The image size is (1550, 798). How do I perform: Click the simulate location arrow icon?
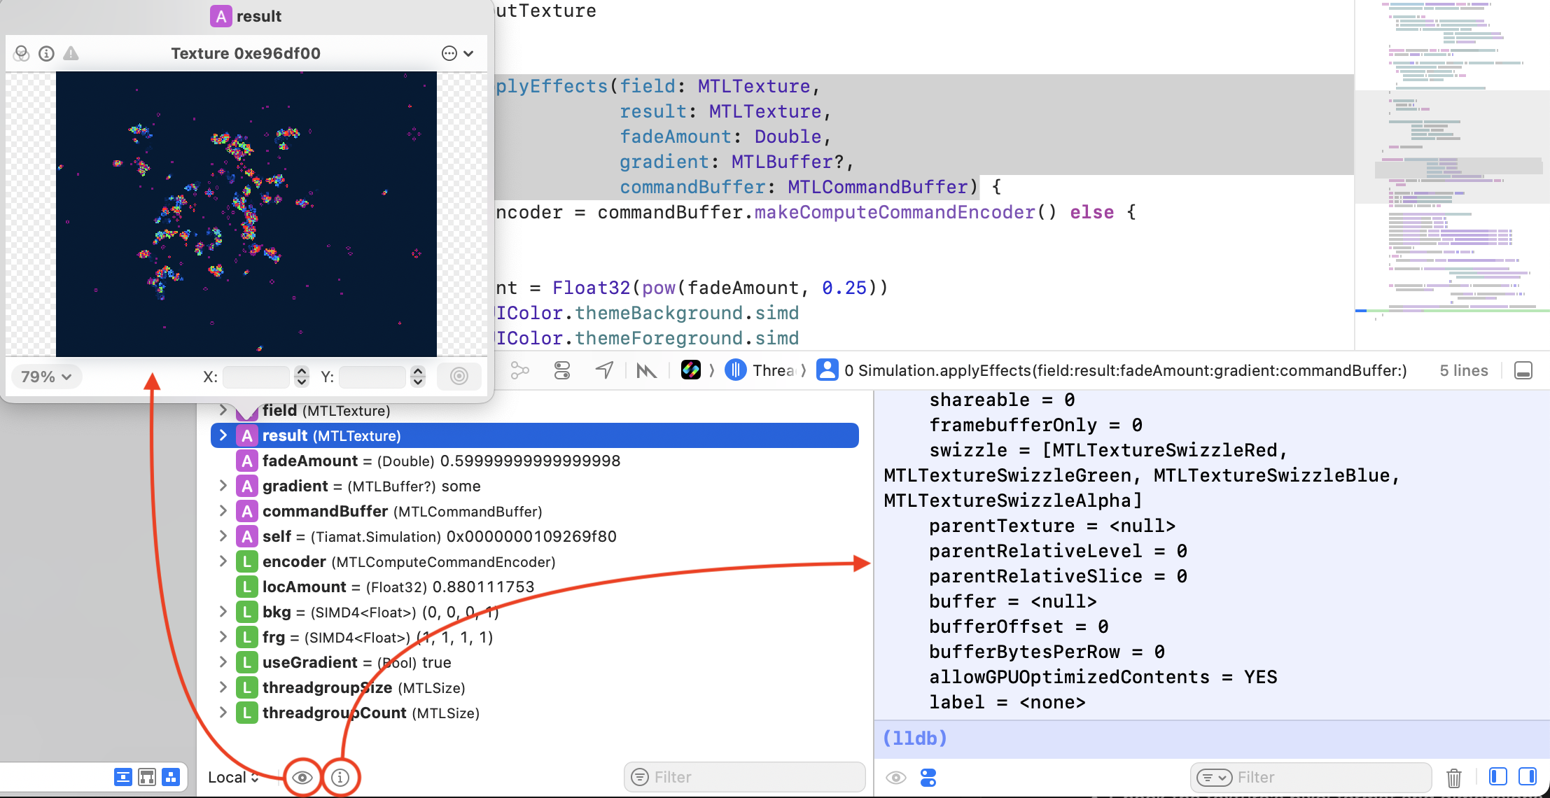604,370
